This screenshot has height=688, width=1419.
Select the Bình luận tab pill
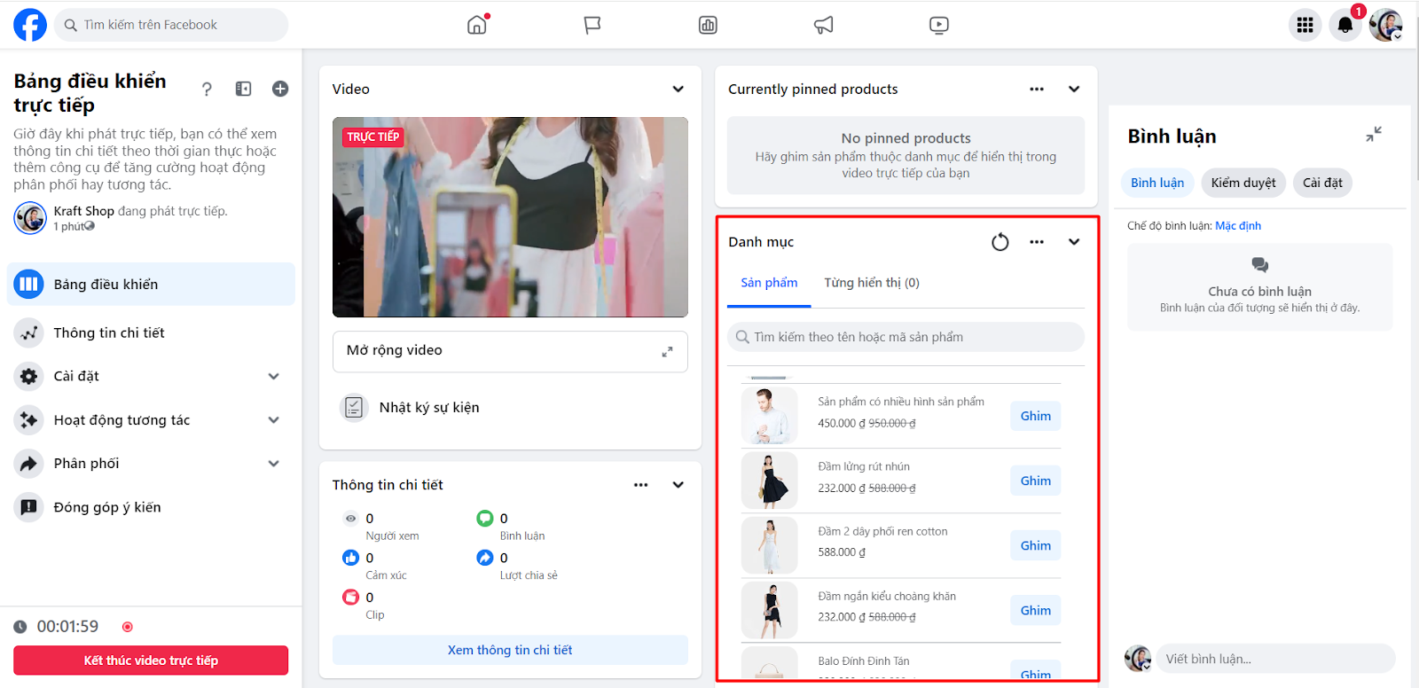[x=1157, y=183]
